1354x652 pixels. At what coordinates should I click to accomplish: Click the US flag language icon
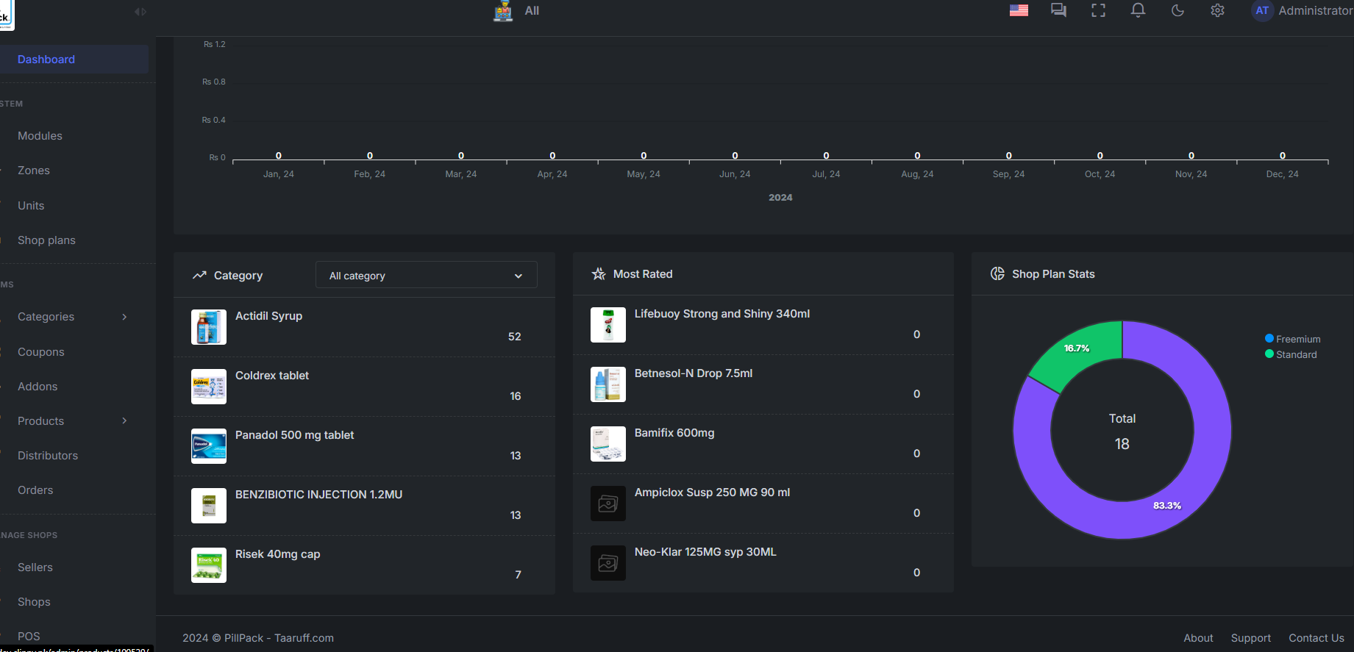pyautogui.click(x=1019, y=10)
